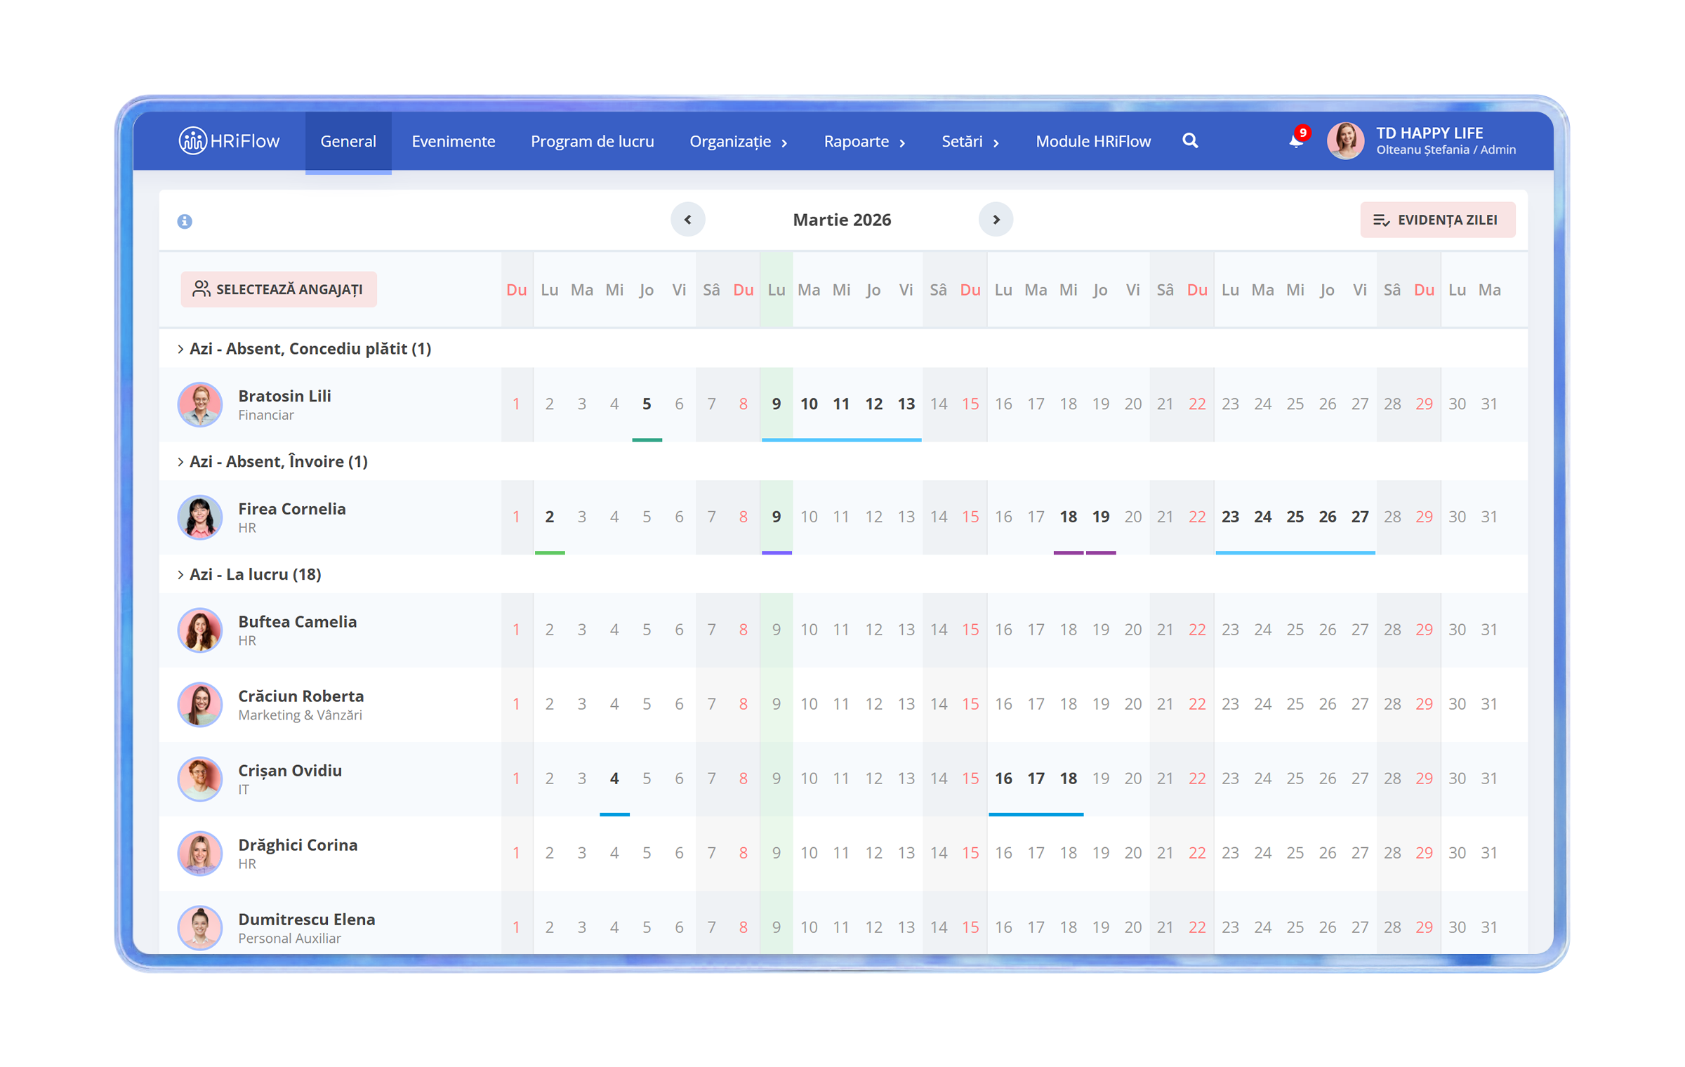This screenshot has width=1685, height=1067.
Task: Click day 25 in Firea Cornelia row
Action: click(1295, 517)
